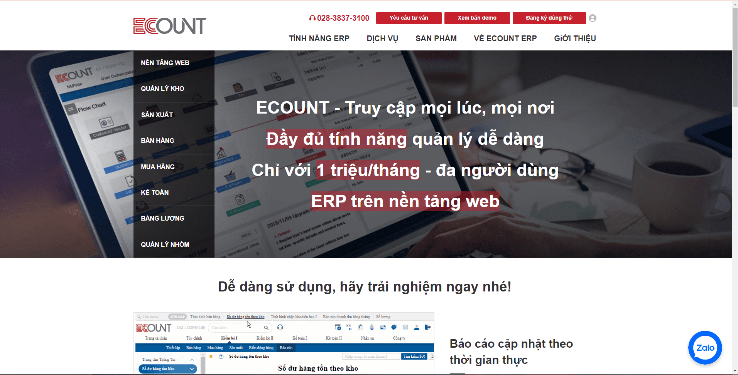738x375 pixels.
Task: Click the question mark help icon in the demo
Action: 221,357
